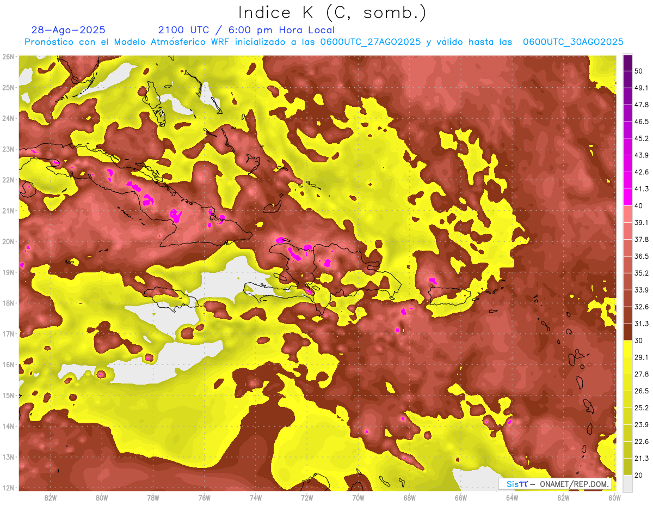Click the colorbar value label 39.1
653x505 pixels.
[x=642, y=222]
